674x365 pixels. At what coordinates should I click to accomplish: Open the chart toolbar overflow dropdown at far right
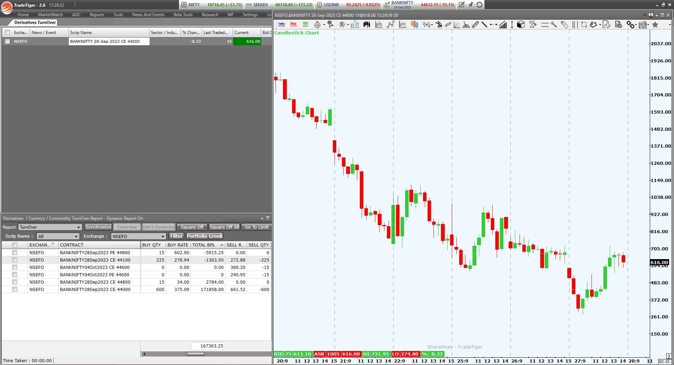click(x=670, y=25)
